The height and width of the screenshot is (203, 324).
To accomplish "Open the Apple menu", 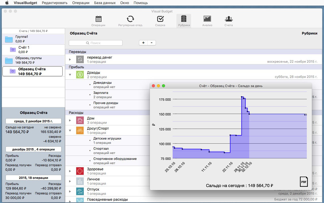I will 7,3.
